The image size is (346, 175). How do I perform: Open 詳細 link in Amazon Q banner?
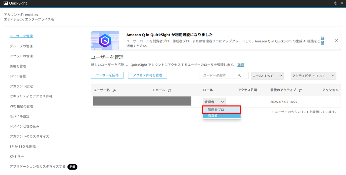pos(322,40)
